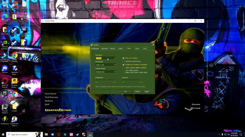Open the Resolution dropdown showing 1280 x 720

[x=106, y=65]
